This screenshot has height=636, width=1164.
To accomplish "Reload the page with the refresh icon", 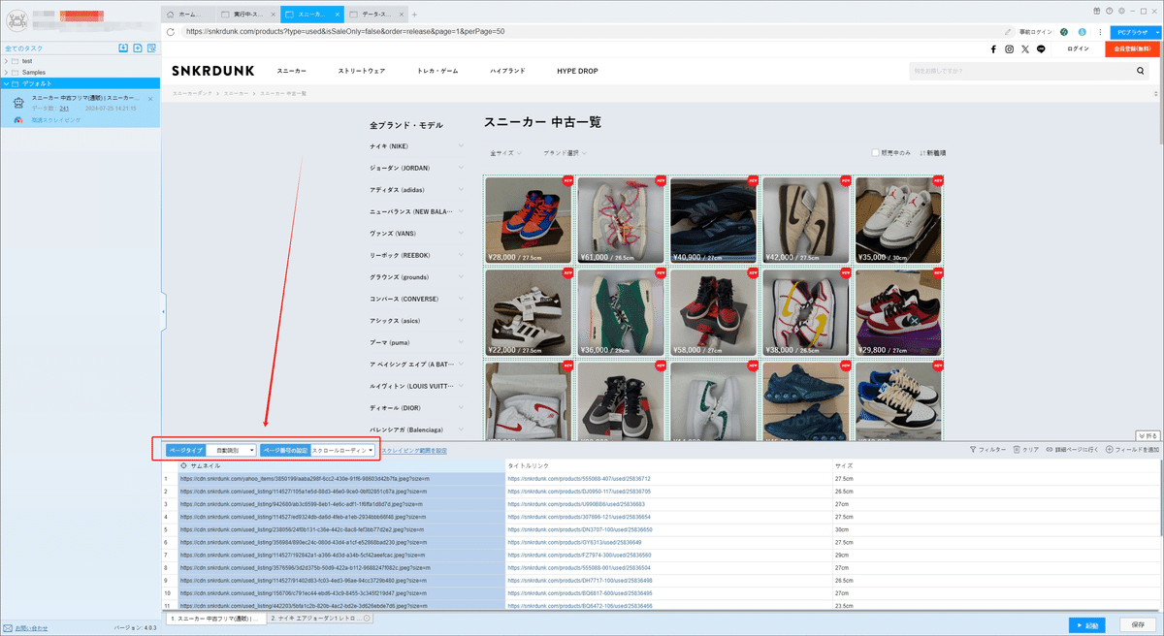I will click(x=171, y=31).
